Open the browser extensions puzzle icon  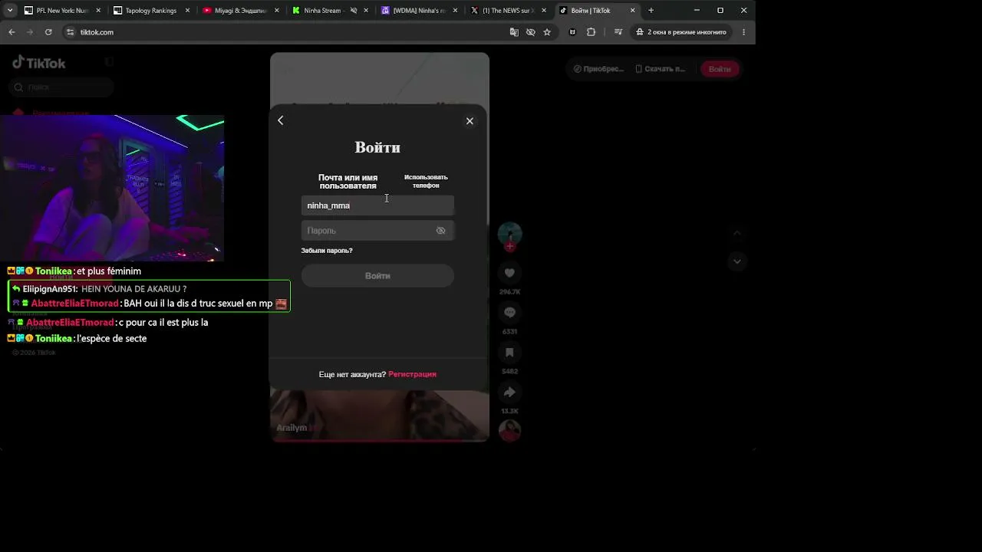591,32
